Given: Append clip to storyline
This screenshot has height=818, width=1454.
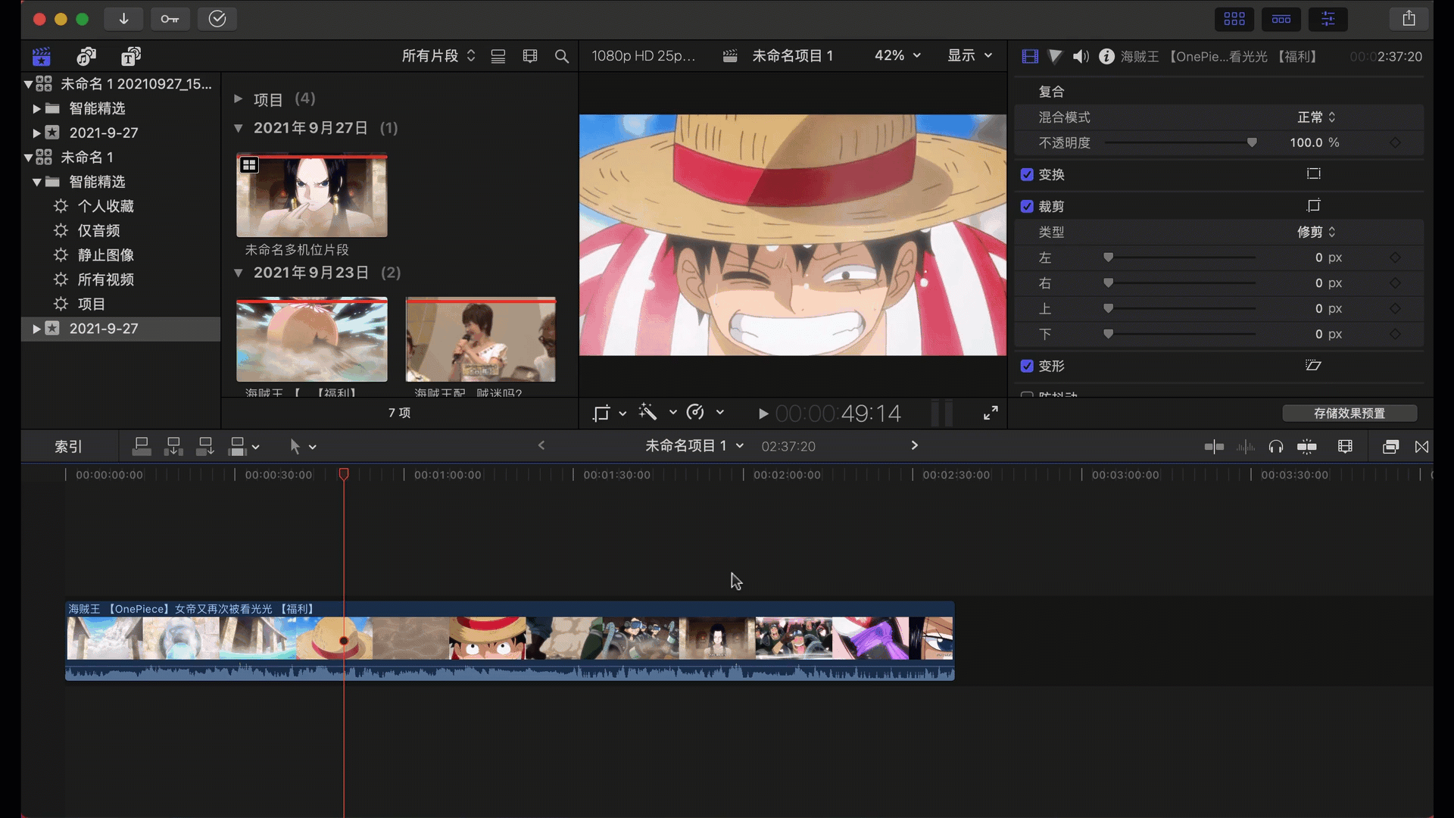Looking at the screenshot, I should click(205, 447).
